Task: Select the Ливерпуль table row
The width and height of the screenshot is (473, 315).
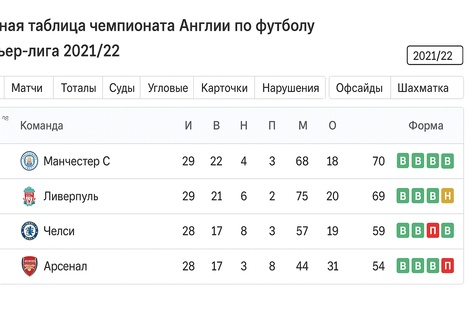Action: [185, 196]
